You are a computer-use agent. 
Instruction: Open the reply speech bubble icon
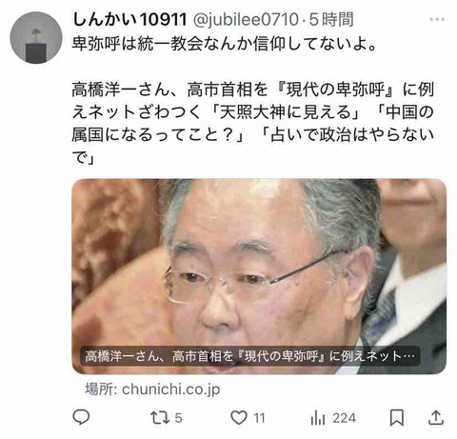point(81,417)
